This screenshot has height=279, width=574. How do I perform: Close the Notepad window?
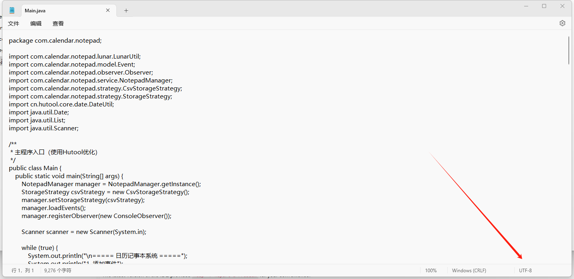[562, 6]
